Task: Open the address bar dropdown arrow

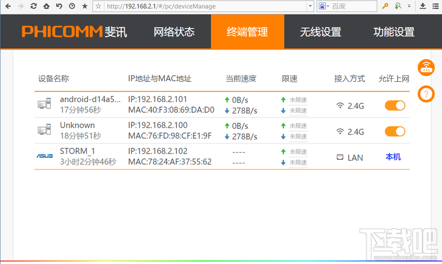Action: tap(310, 6)
